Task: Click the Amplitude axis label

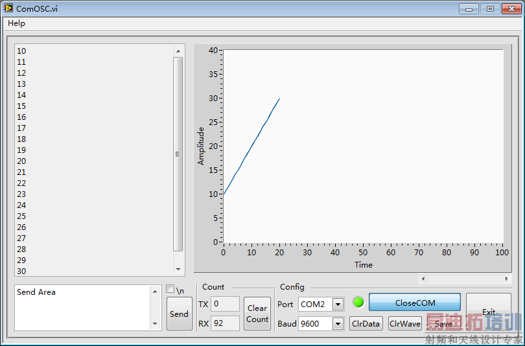Action: click(x=200, y=146)
